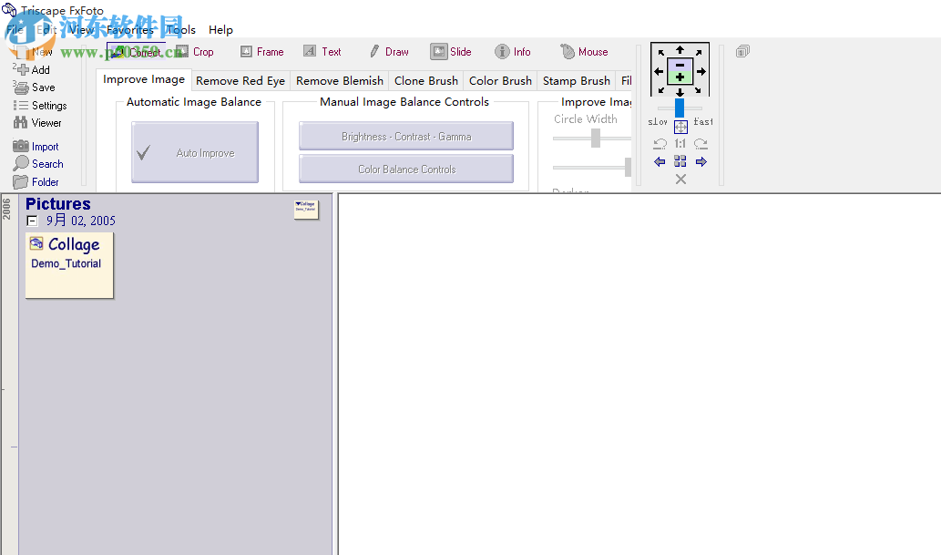The width and height of the screenshot is (941, 555).
Task: Click the Pictures heading
Action: click(x=57, y=203)
